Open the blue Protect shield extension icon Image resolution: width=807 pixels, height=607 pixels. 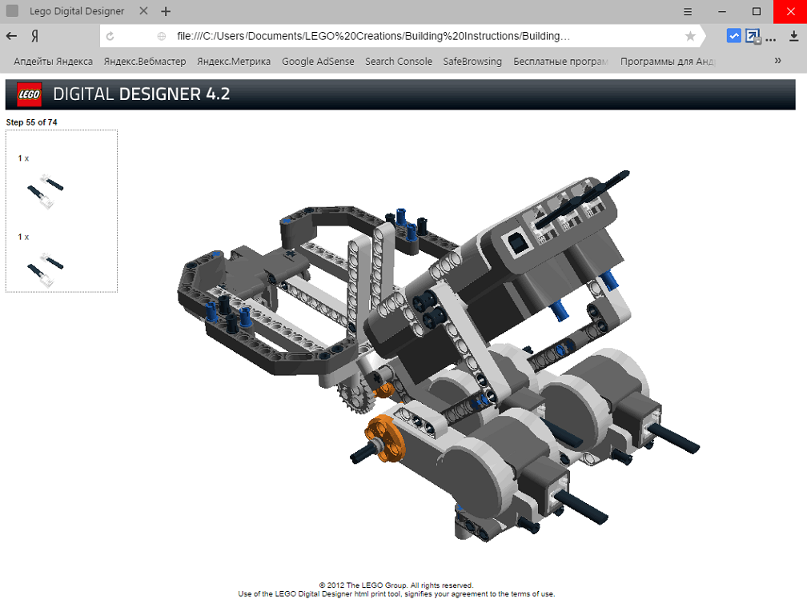[733, 36]
